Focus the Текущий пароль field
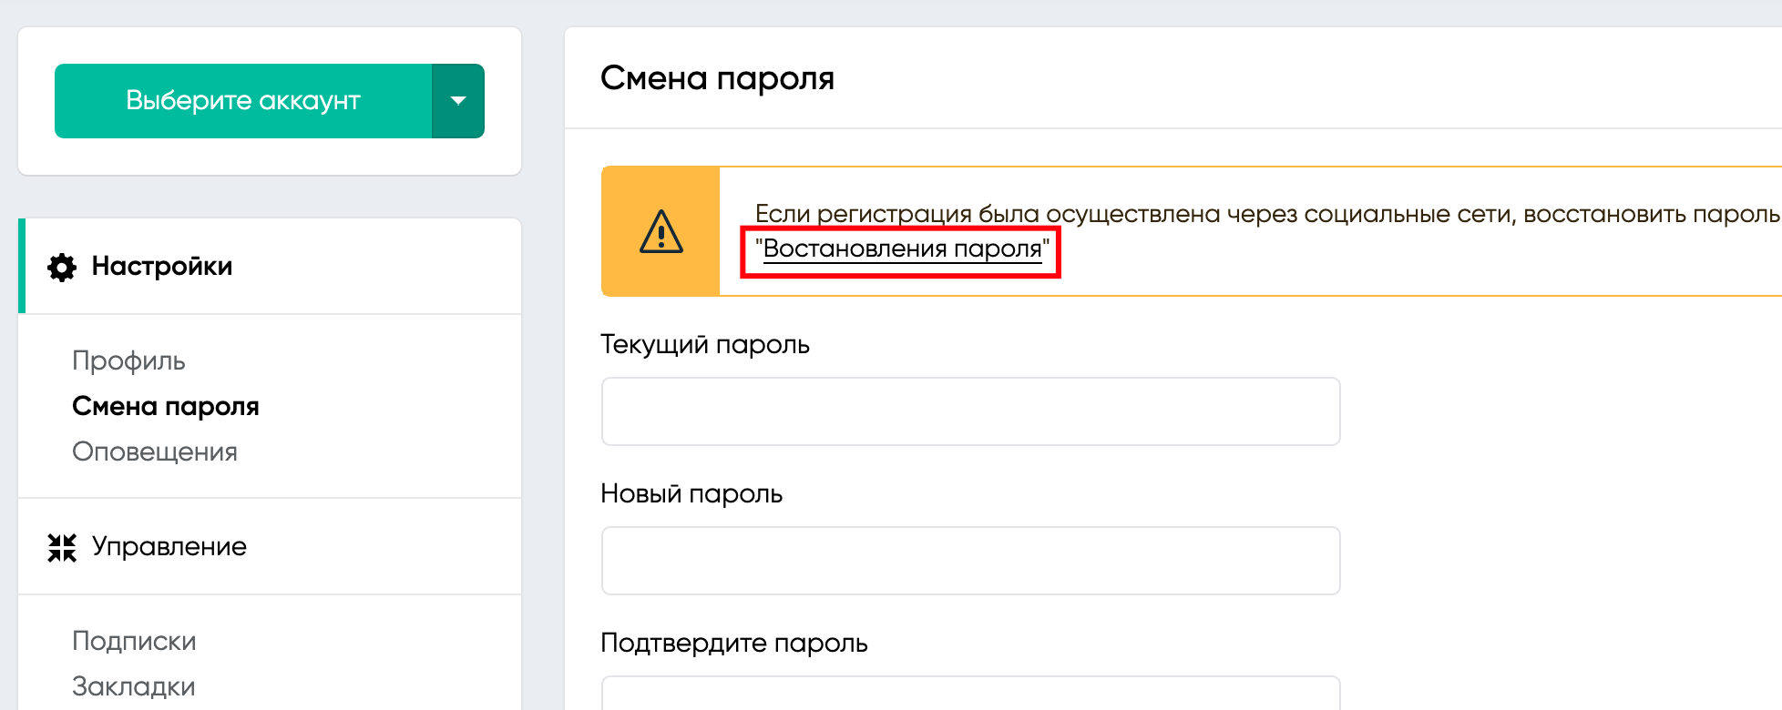1782x710 pixels. [x=971, y=411]
